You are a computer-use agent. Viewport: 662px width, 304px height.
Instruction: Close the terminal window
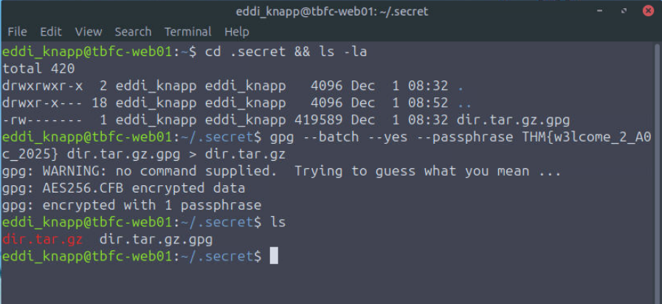[648, 11]
